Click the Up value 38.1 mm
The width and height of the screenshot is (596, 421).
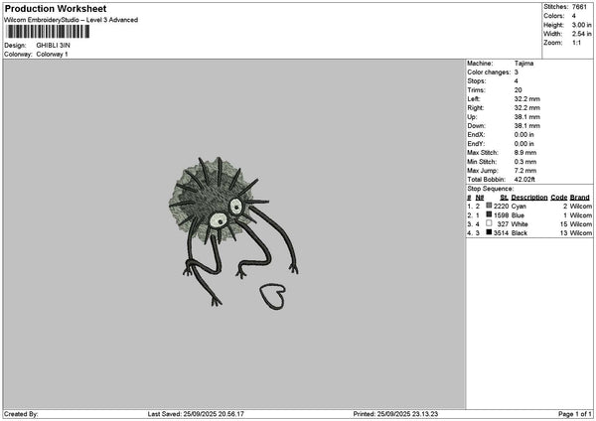[526, 117]
